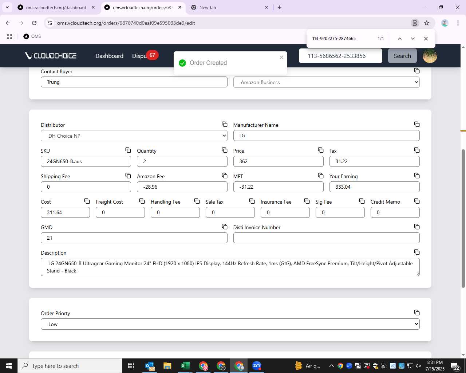Copy the Your Earning value

417,176
